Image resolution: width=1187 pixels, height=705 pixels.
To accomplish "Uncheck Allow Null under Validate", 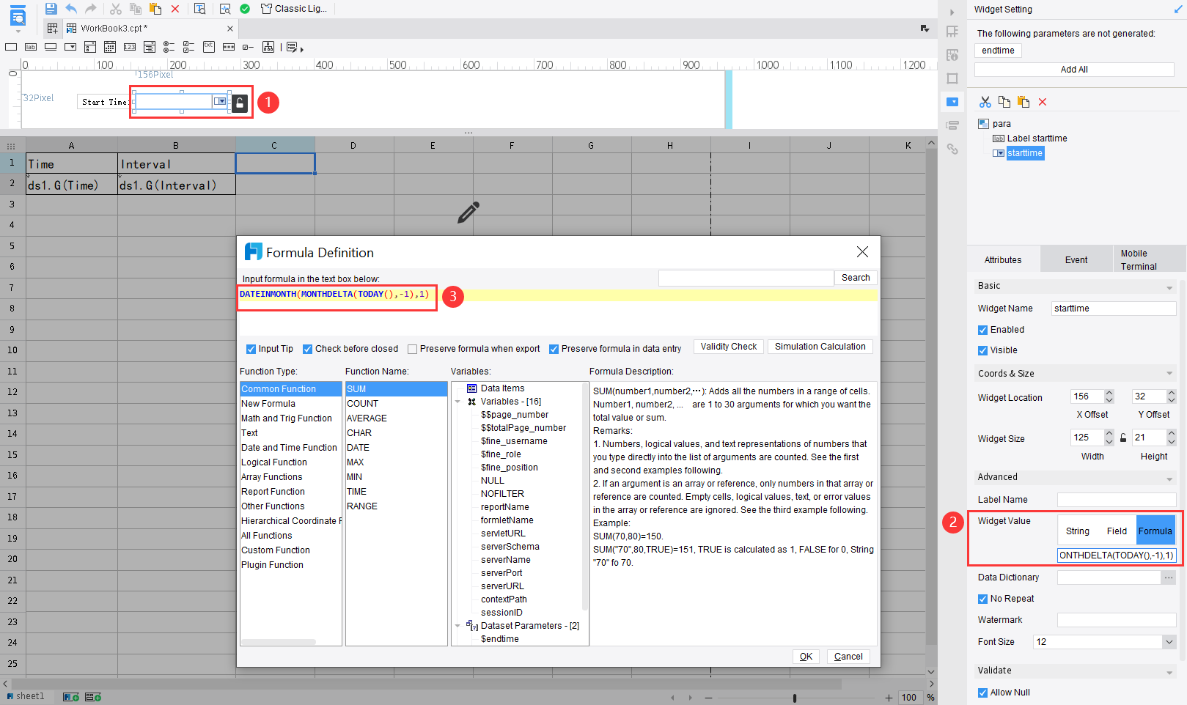I will 982,692.
